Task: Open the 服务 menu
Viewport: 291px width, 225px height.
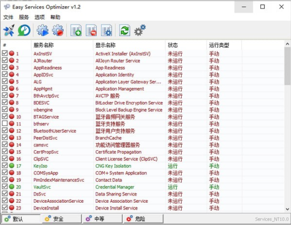Action: [x=24, y=17]
